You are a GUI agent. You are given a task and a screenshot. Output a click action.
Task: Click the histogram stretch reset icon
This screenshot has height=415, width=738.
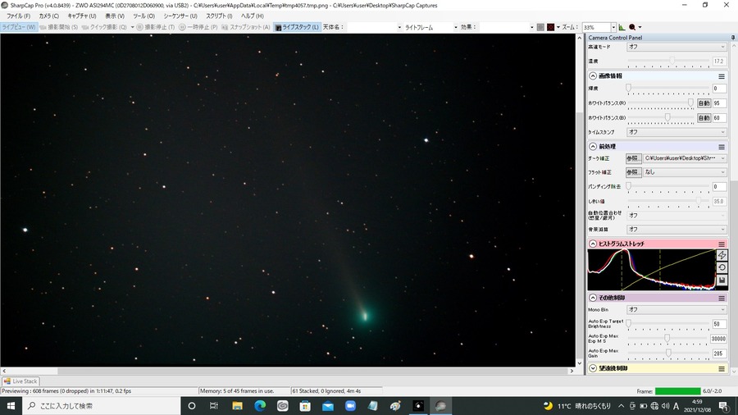(x=722, y=267)
